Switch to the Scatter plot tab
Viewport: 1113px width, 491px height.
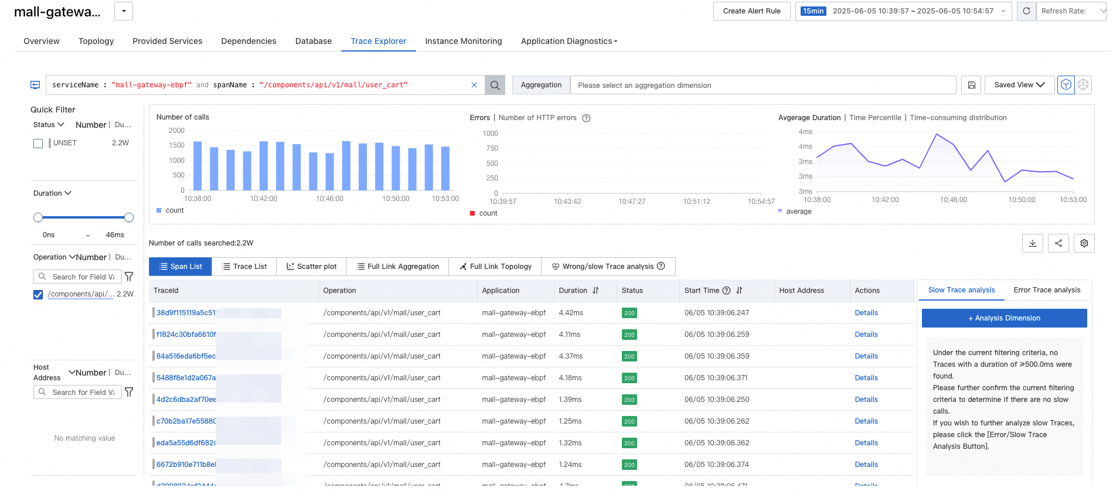(311, 267)
